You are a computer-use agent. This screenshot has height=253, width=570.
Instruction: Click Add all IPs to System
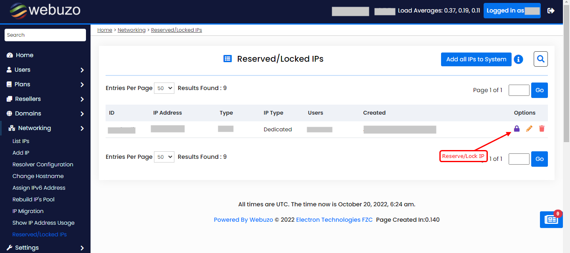476,59
